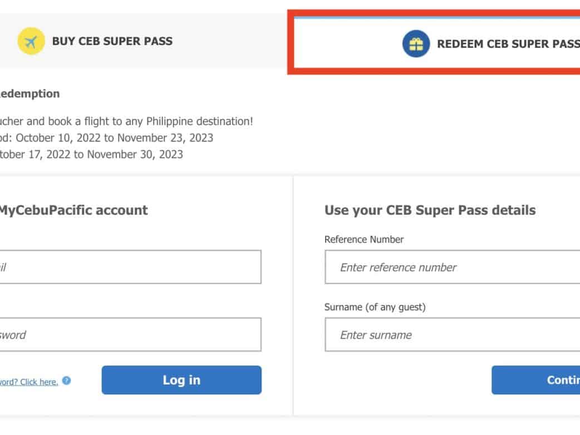
Task: Click the bold 'Redemption' heading text
Action: click(x=30, y=93)
